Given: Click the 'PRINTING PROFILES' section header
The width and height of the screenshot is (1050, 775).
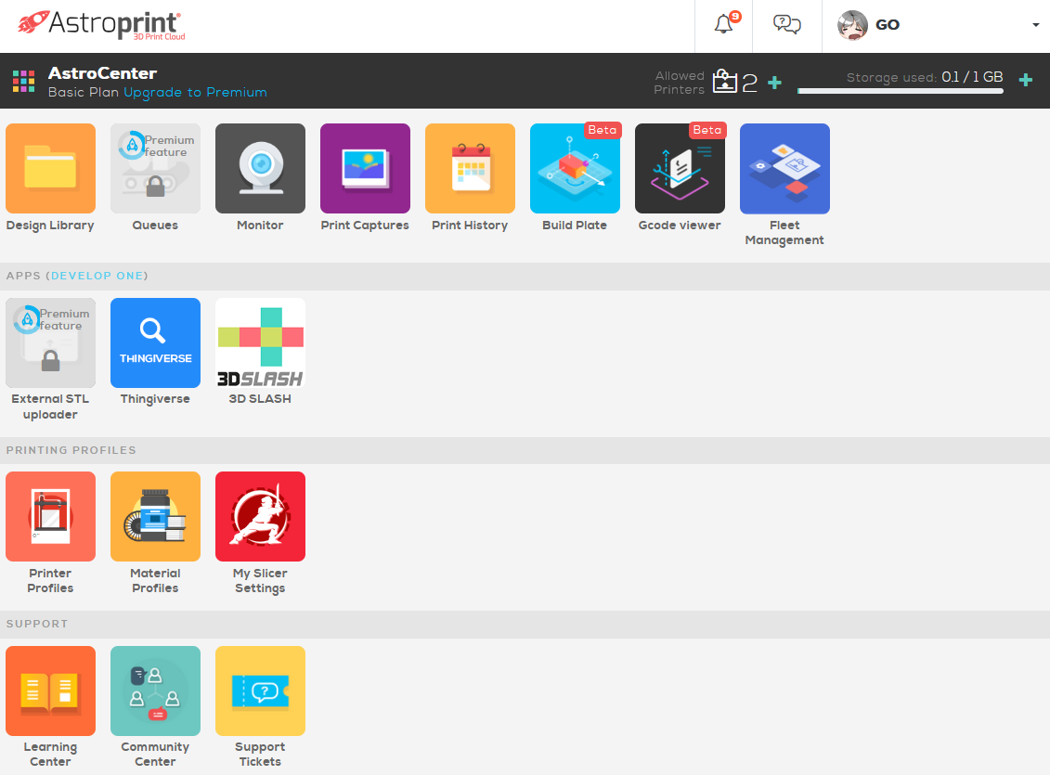Looking at the screenshot, I should tap(71, 450).
